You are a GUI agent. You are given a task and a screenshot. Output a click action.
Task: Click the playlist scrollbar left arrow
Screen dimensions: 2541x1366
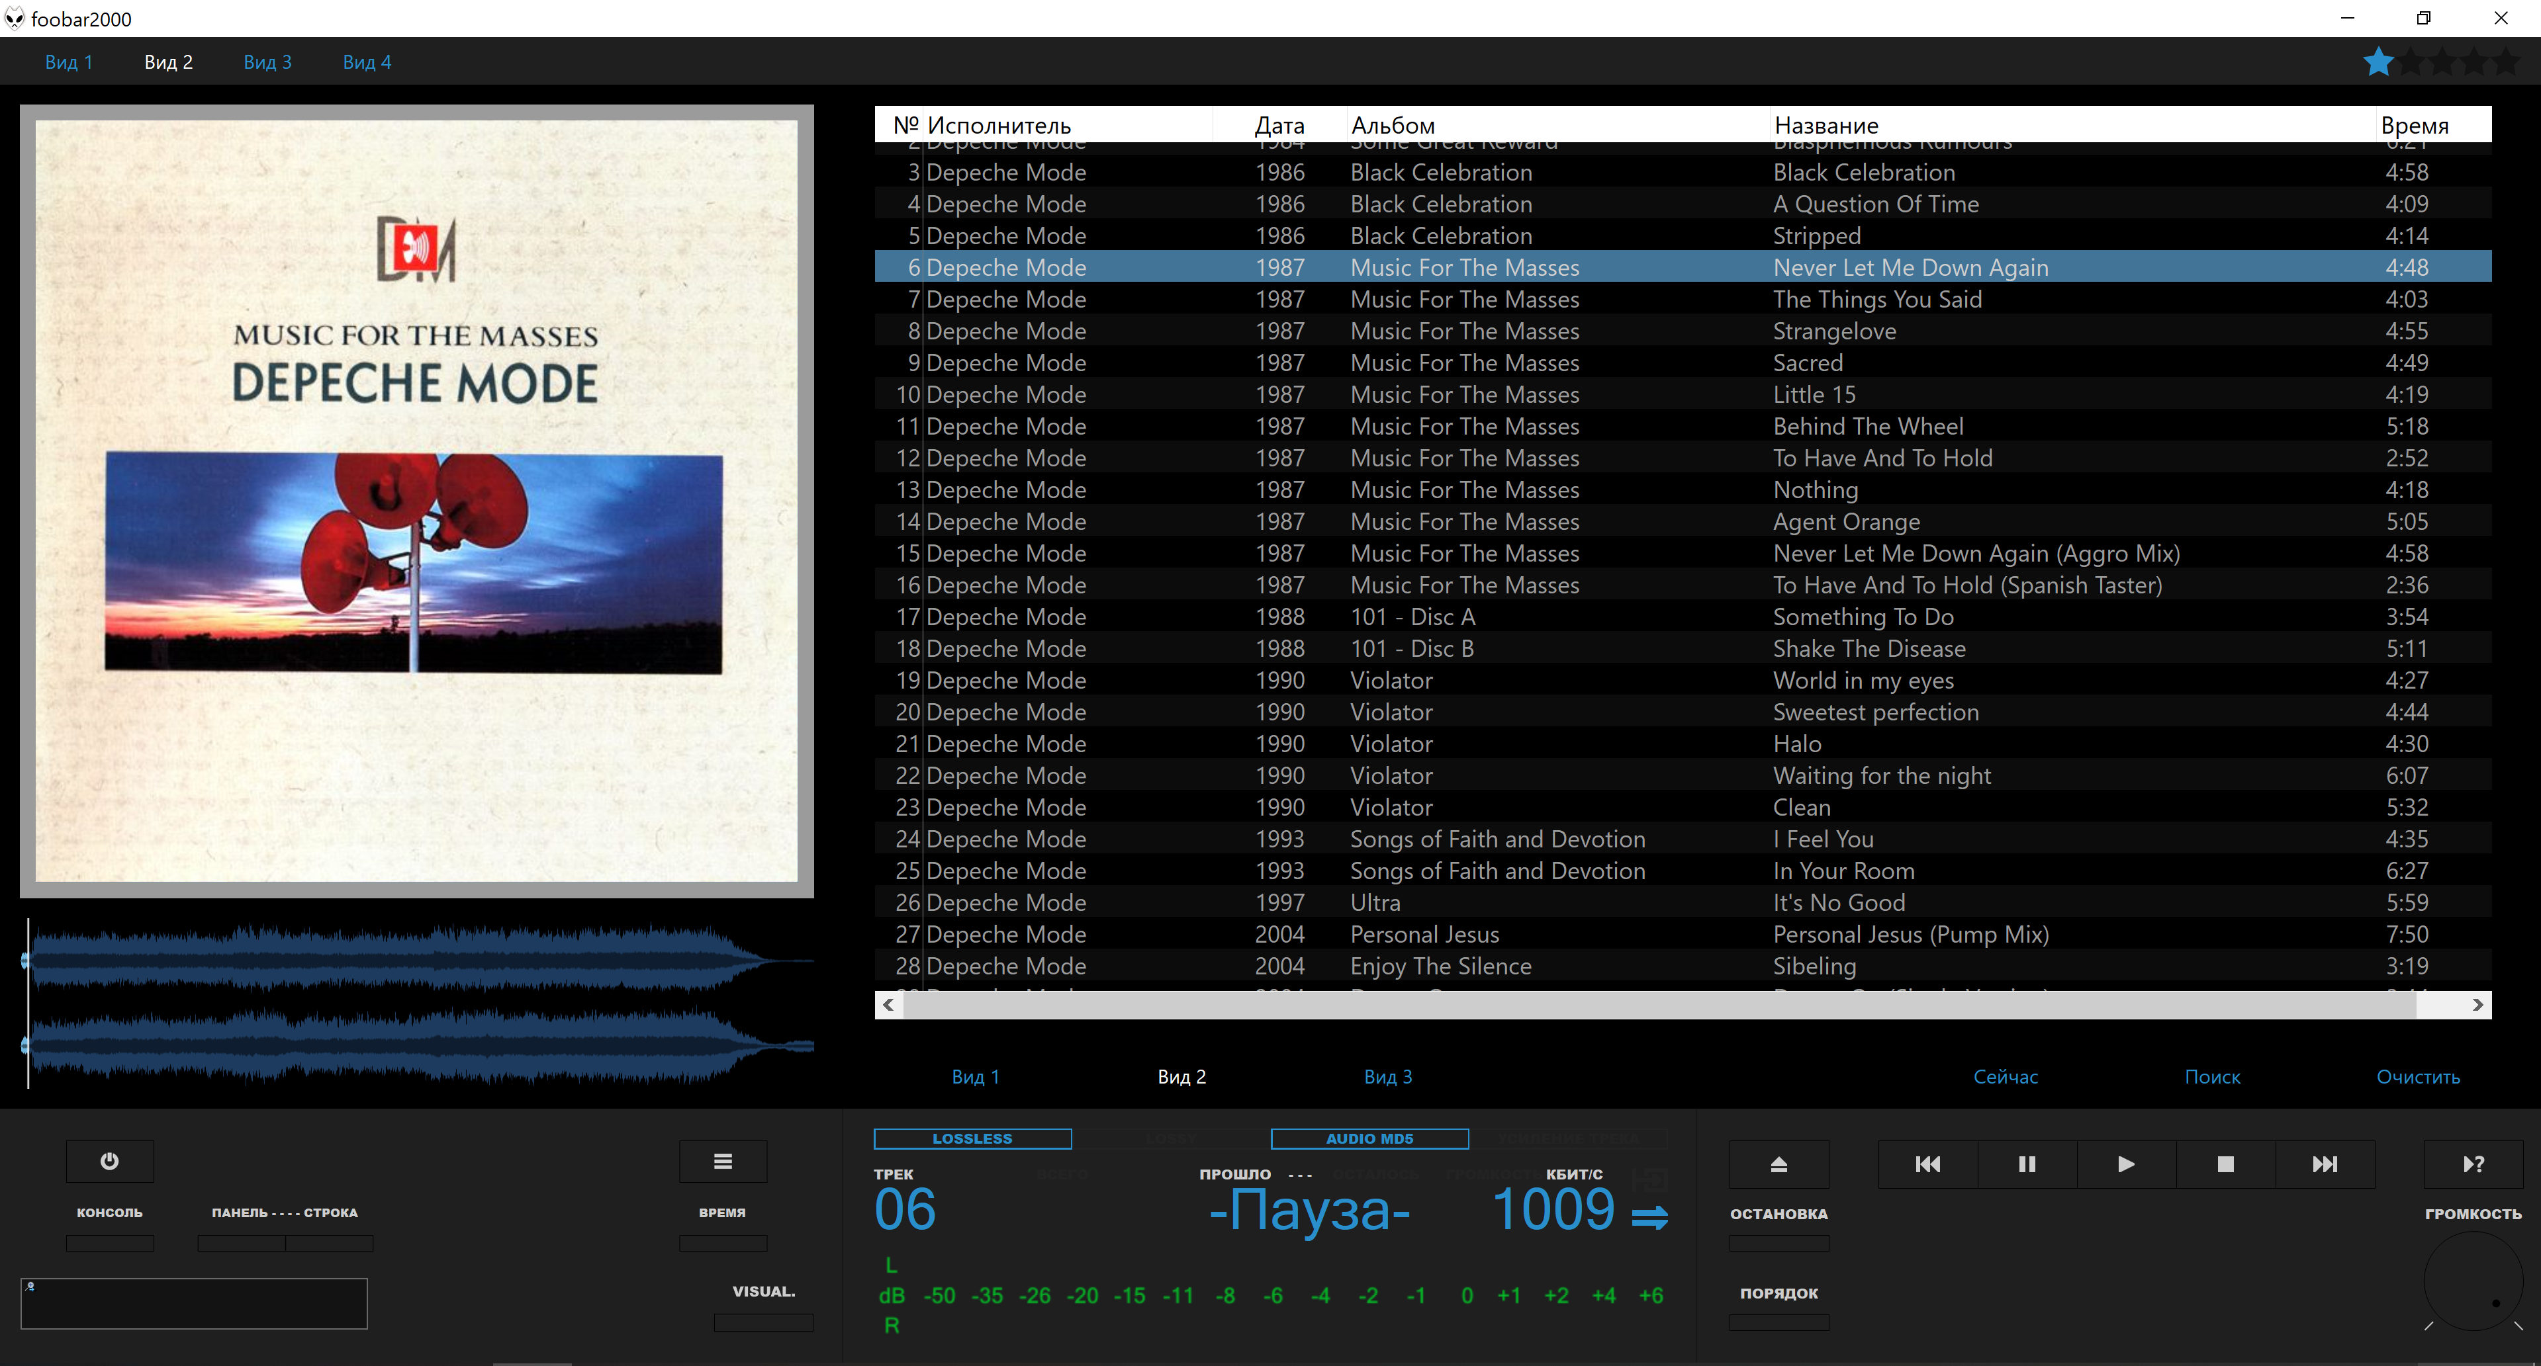(889, 1004)
